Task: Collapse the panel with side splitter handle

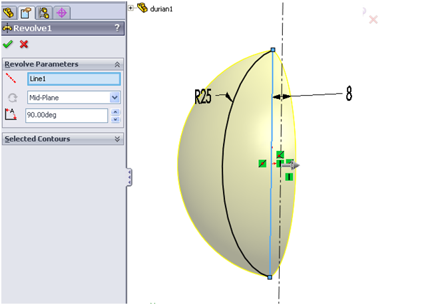Action: click(129, 177)
